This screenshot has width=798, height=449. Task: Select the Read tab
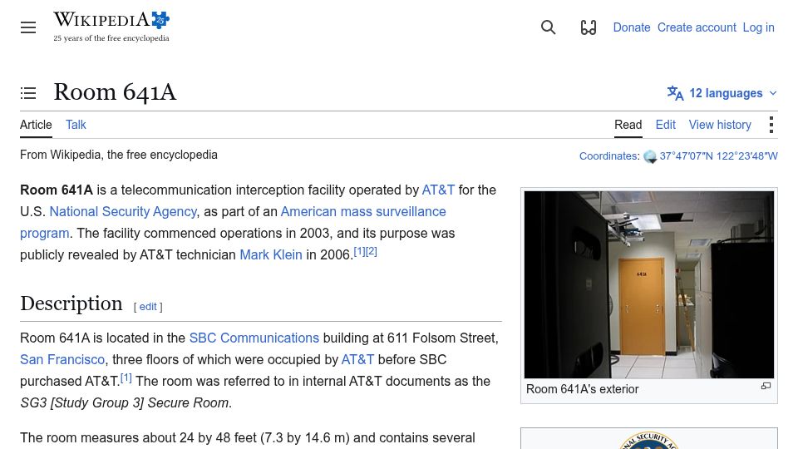[x=628, y=125]
